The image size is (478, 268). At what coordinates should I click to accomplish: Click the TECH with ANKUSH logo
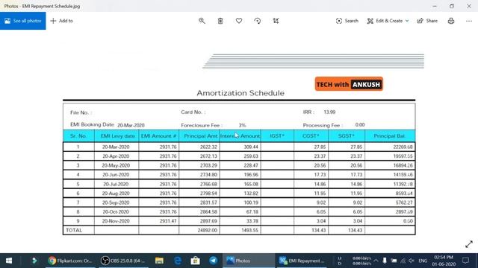coord(349,84)
